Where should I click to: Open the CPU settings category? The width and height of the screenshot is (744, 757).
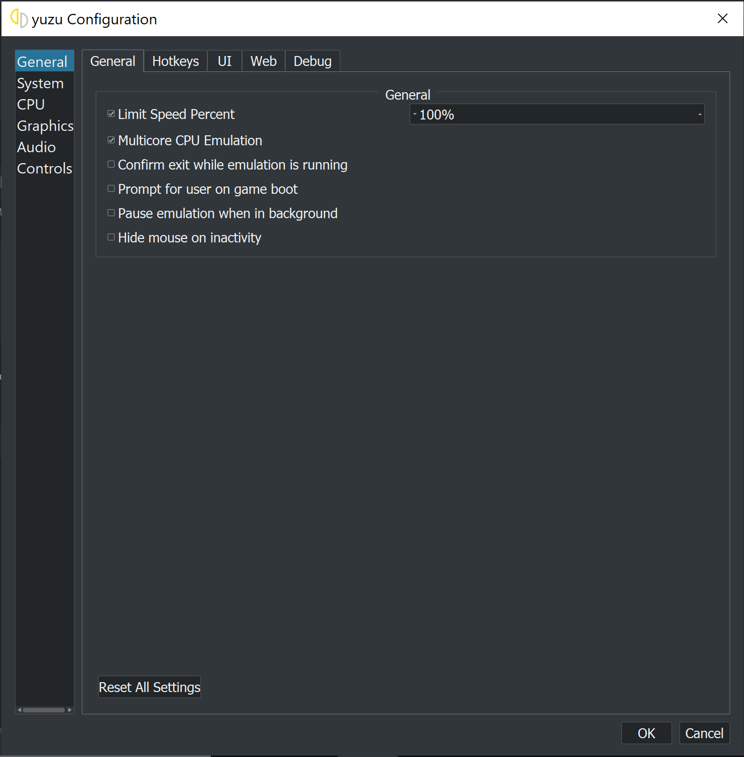(x=45, y=105)
